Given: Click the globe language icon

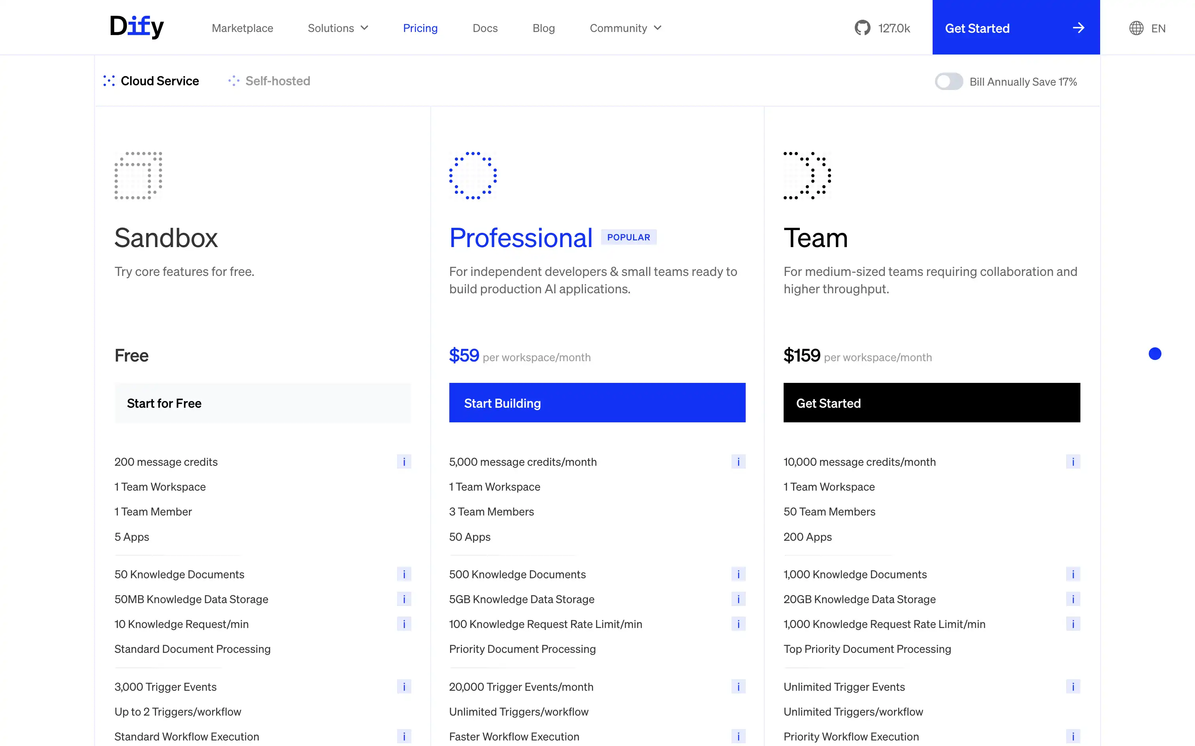Looking at the screenshot, I should [x=1136, y=28].
